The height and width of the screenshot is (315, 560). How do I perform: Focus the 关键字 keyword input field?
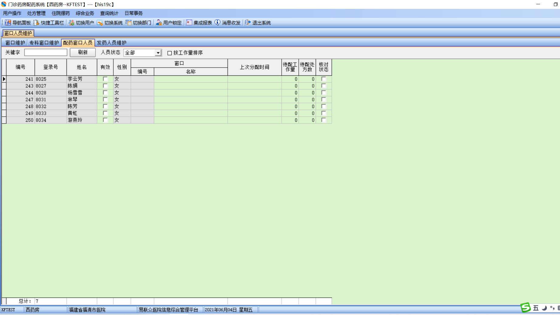pos(46,52)
